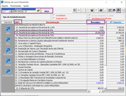Click the greyed-out last toolbar icon
Image resolution: width=126 pixels, height=96 pixels.
[x=123, y=10]
